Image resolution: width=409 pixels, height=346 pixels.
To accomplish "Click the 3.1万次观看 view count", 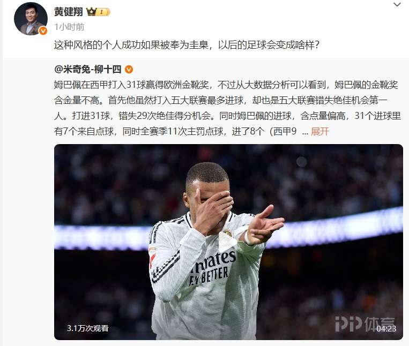I will 88,328.
